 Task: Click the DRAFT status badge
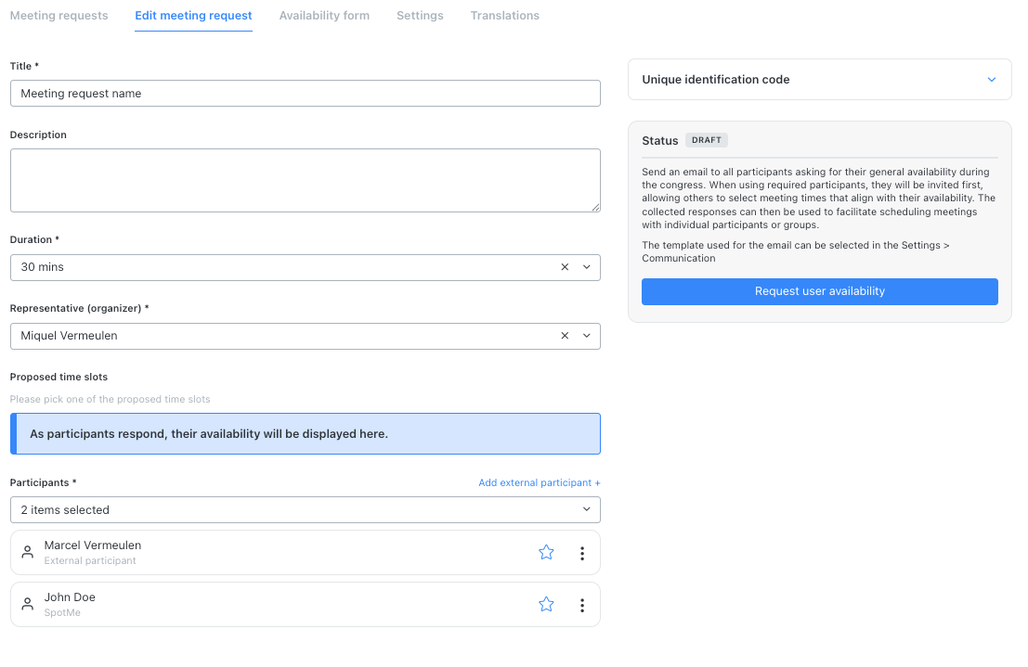(707, 140)
